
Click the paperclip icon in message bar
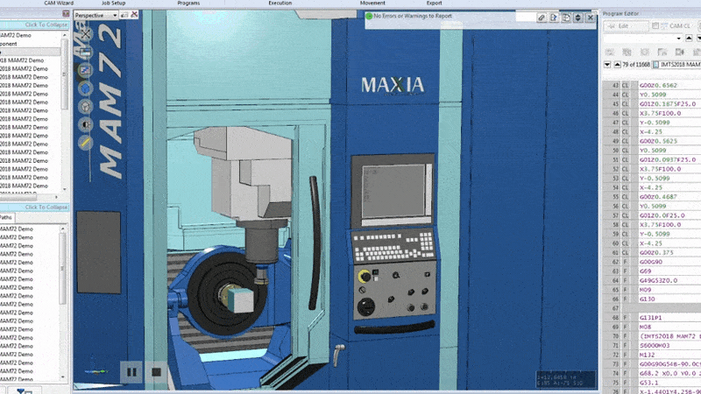tap(542, 17)
